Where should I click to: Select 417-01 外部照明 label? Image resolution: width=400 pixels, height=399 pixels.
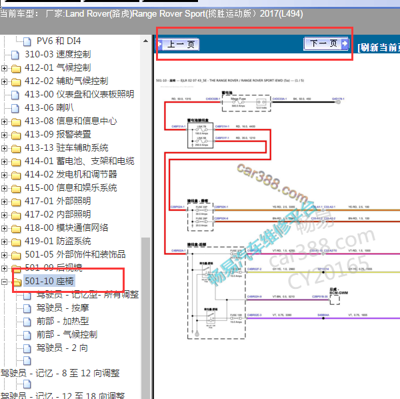pyautogui.click(x=57, y=201)
